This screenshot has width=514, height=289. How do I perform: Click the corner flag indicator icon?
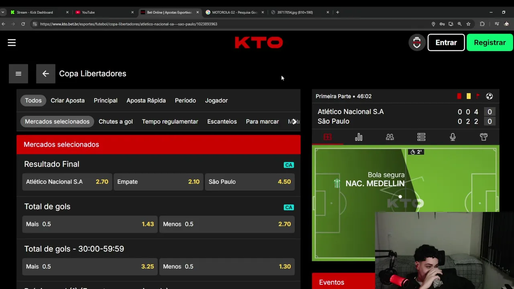(x=478, y=96)
